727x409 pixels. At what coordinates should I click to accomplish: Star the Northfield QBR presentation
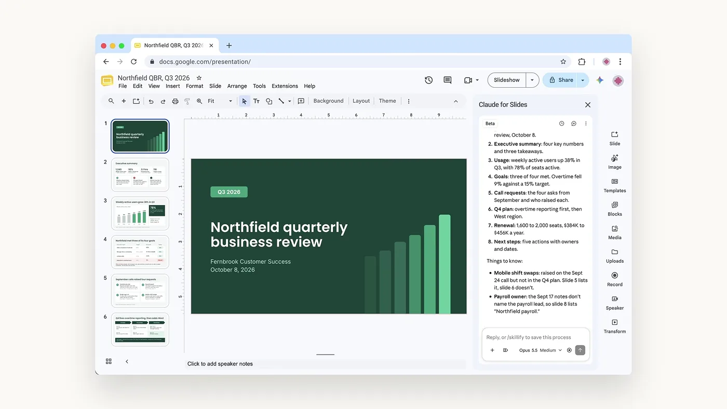[x=199, y=78]
